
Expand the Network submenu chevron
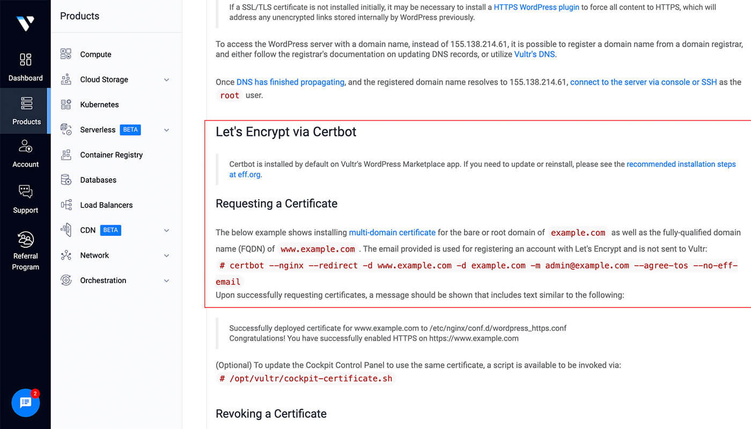coord(166,256)
